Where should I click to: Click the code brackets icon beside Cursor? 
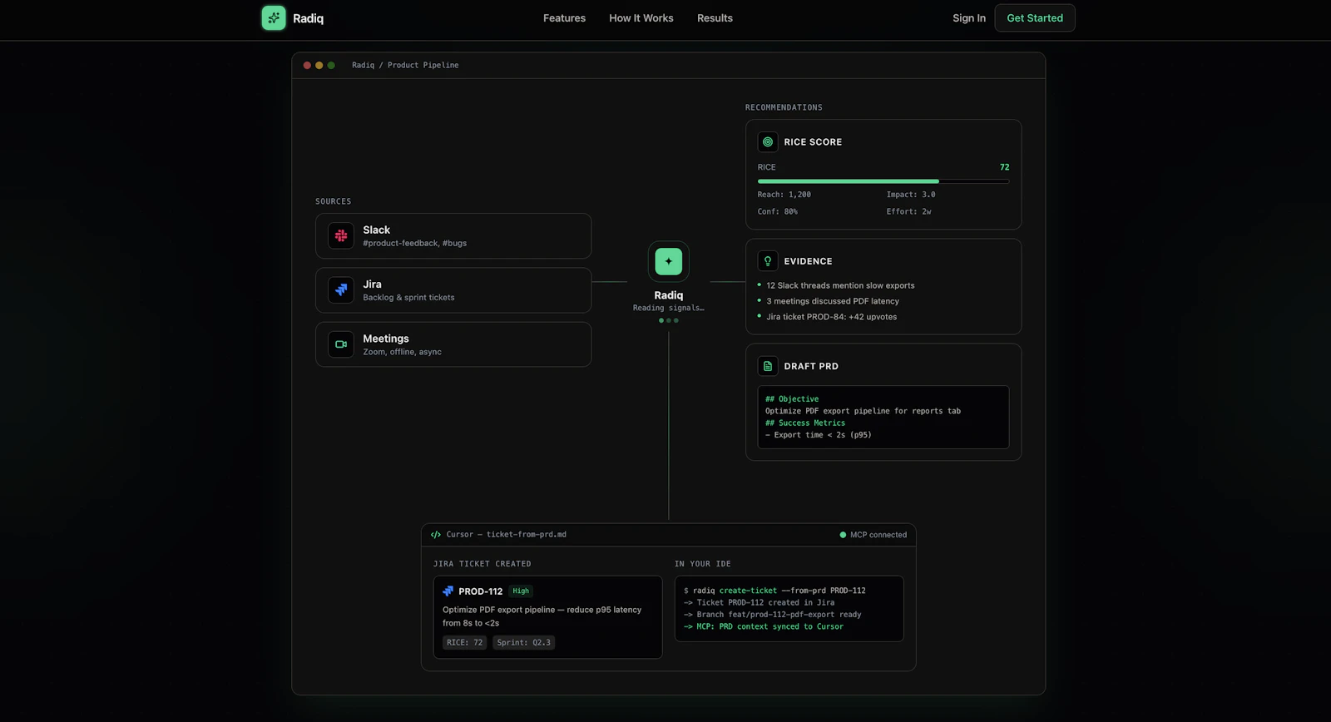pyautogui.click(x=436, y=535)
